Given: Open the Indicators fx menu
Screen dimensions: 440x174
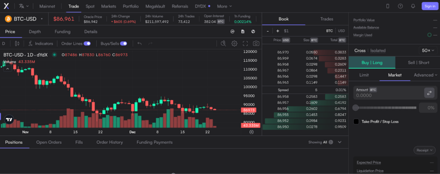Looking at the screenshot, I should 41,43.
